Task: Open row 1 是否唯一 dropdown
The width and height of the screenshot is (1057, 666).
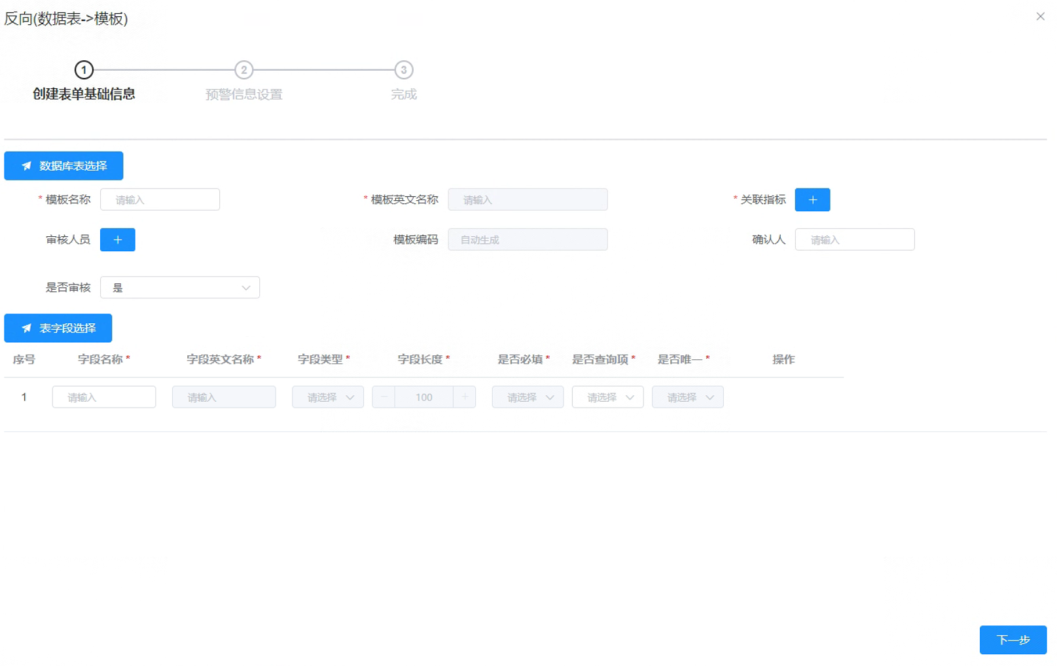Action: [688, 397]
